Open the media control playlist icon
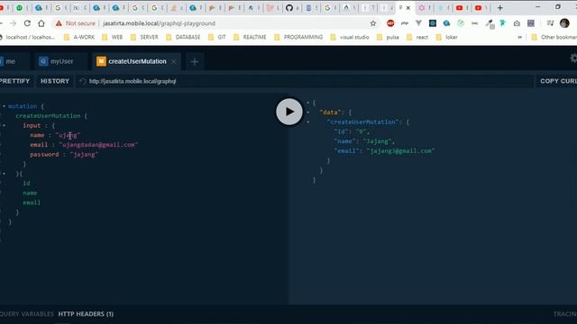The image size is (577, 324). pyautogui.click(x=550, y=23)
